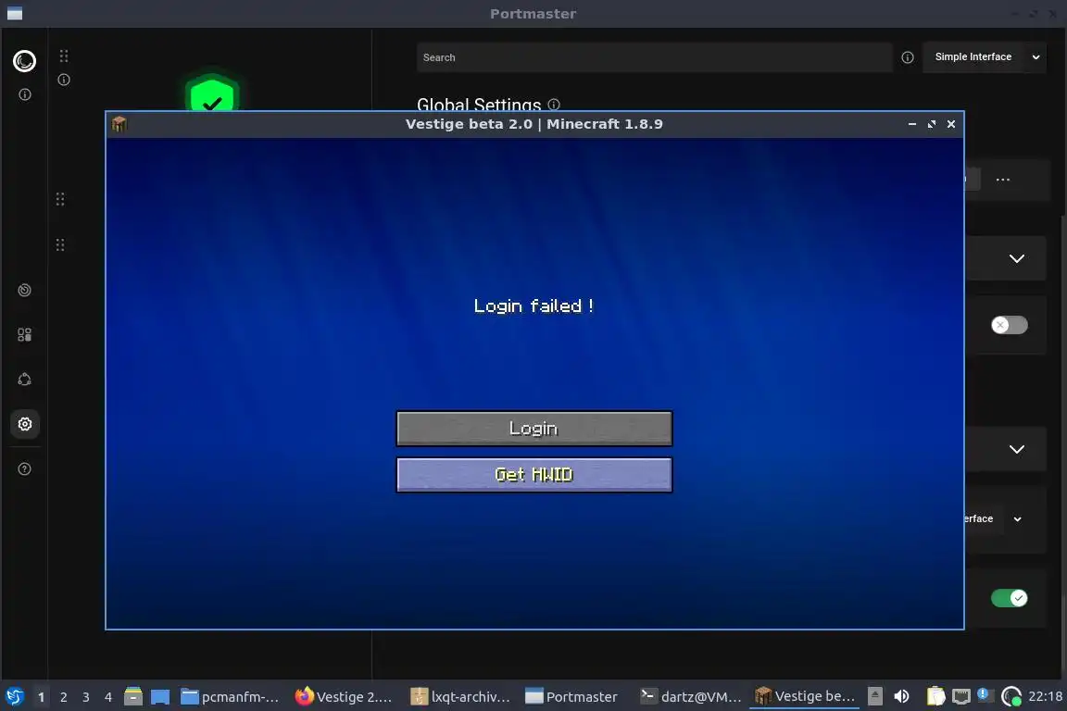Open the Simple Interface dropdown at top

click(985, 57)
